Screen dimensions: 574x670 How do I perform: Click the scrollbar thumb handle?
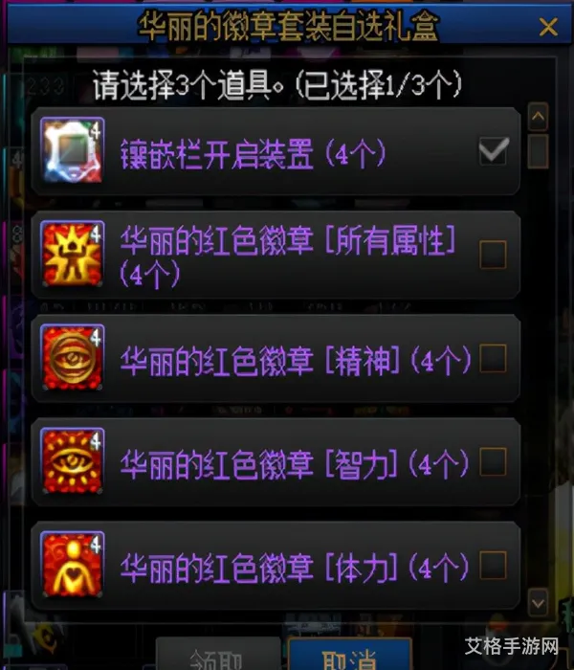tap(538, 151)
